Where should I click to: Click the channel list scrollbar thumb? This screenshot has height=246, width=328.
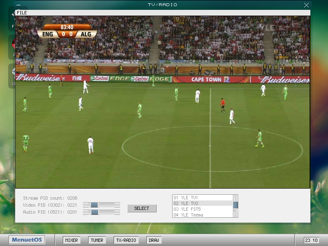tap(235, 205)
